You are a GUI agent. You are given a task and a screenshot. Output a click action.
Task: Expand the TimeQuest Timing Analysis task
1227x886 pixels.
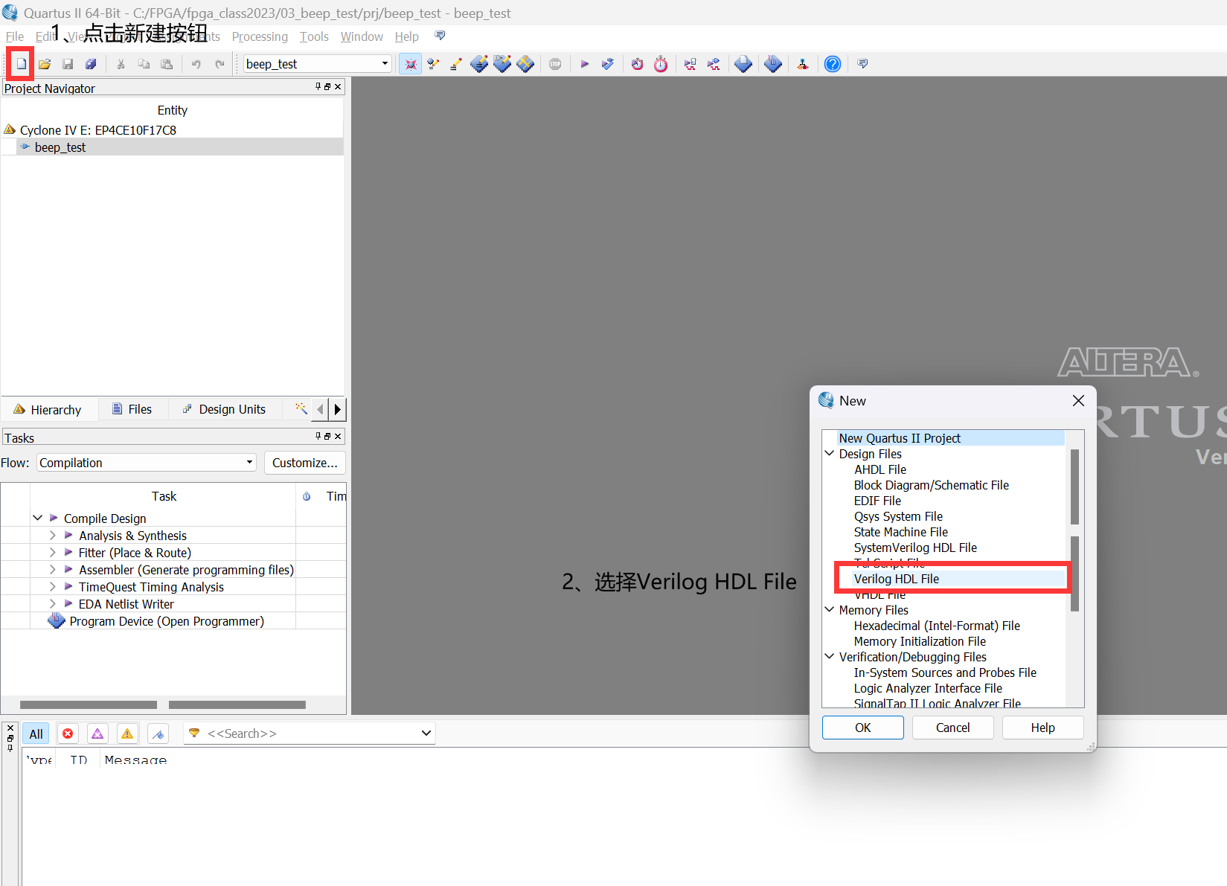52,586
